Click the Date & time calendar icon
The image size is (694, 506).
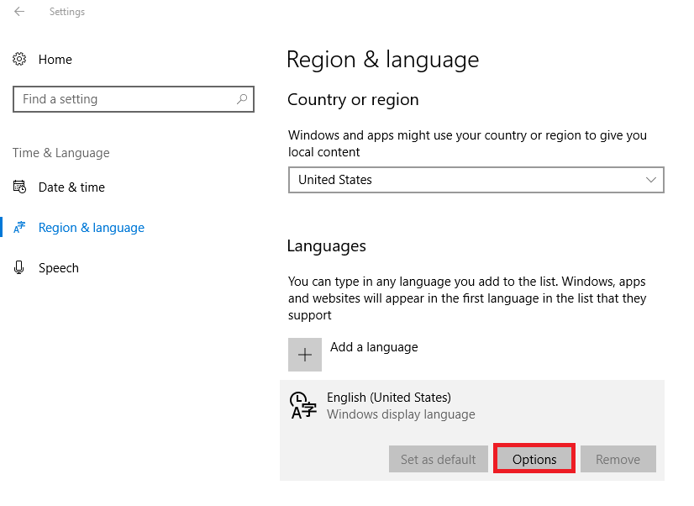coord(19,187)
